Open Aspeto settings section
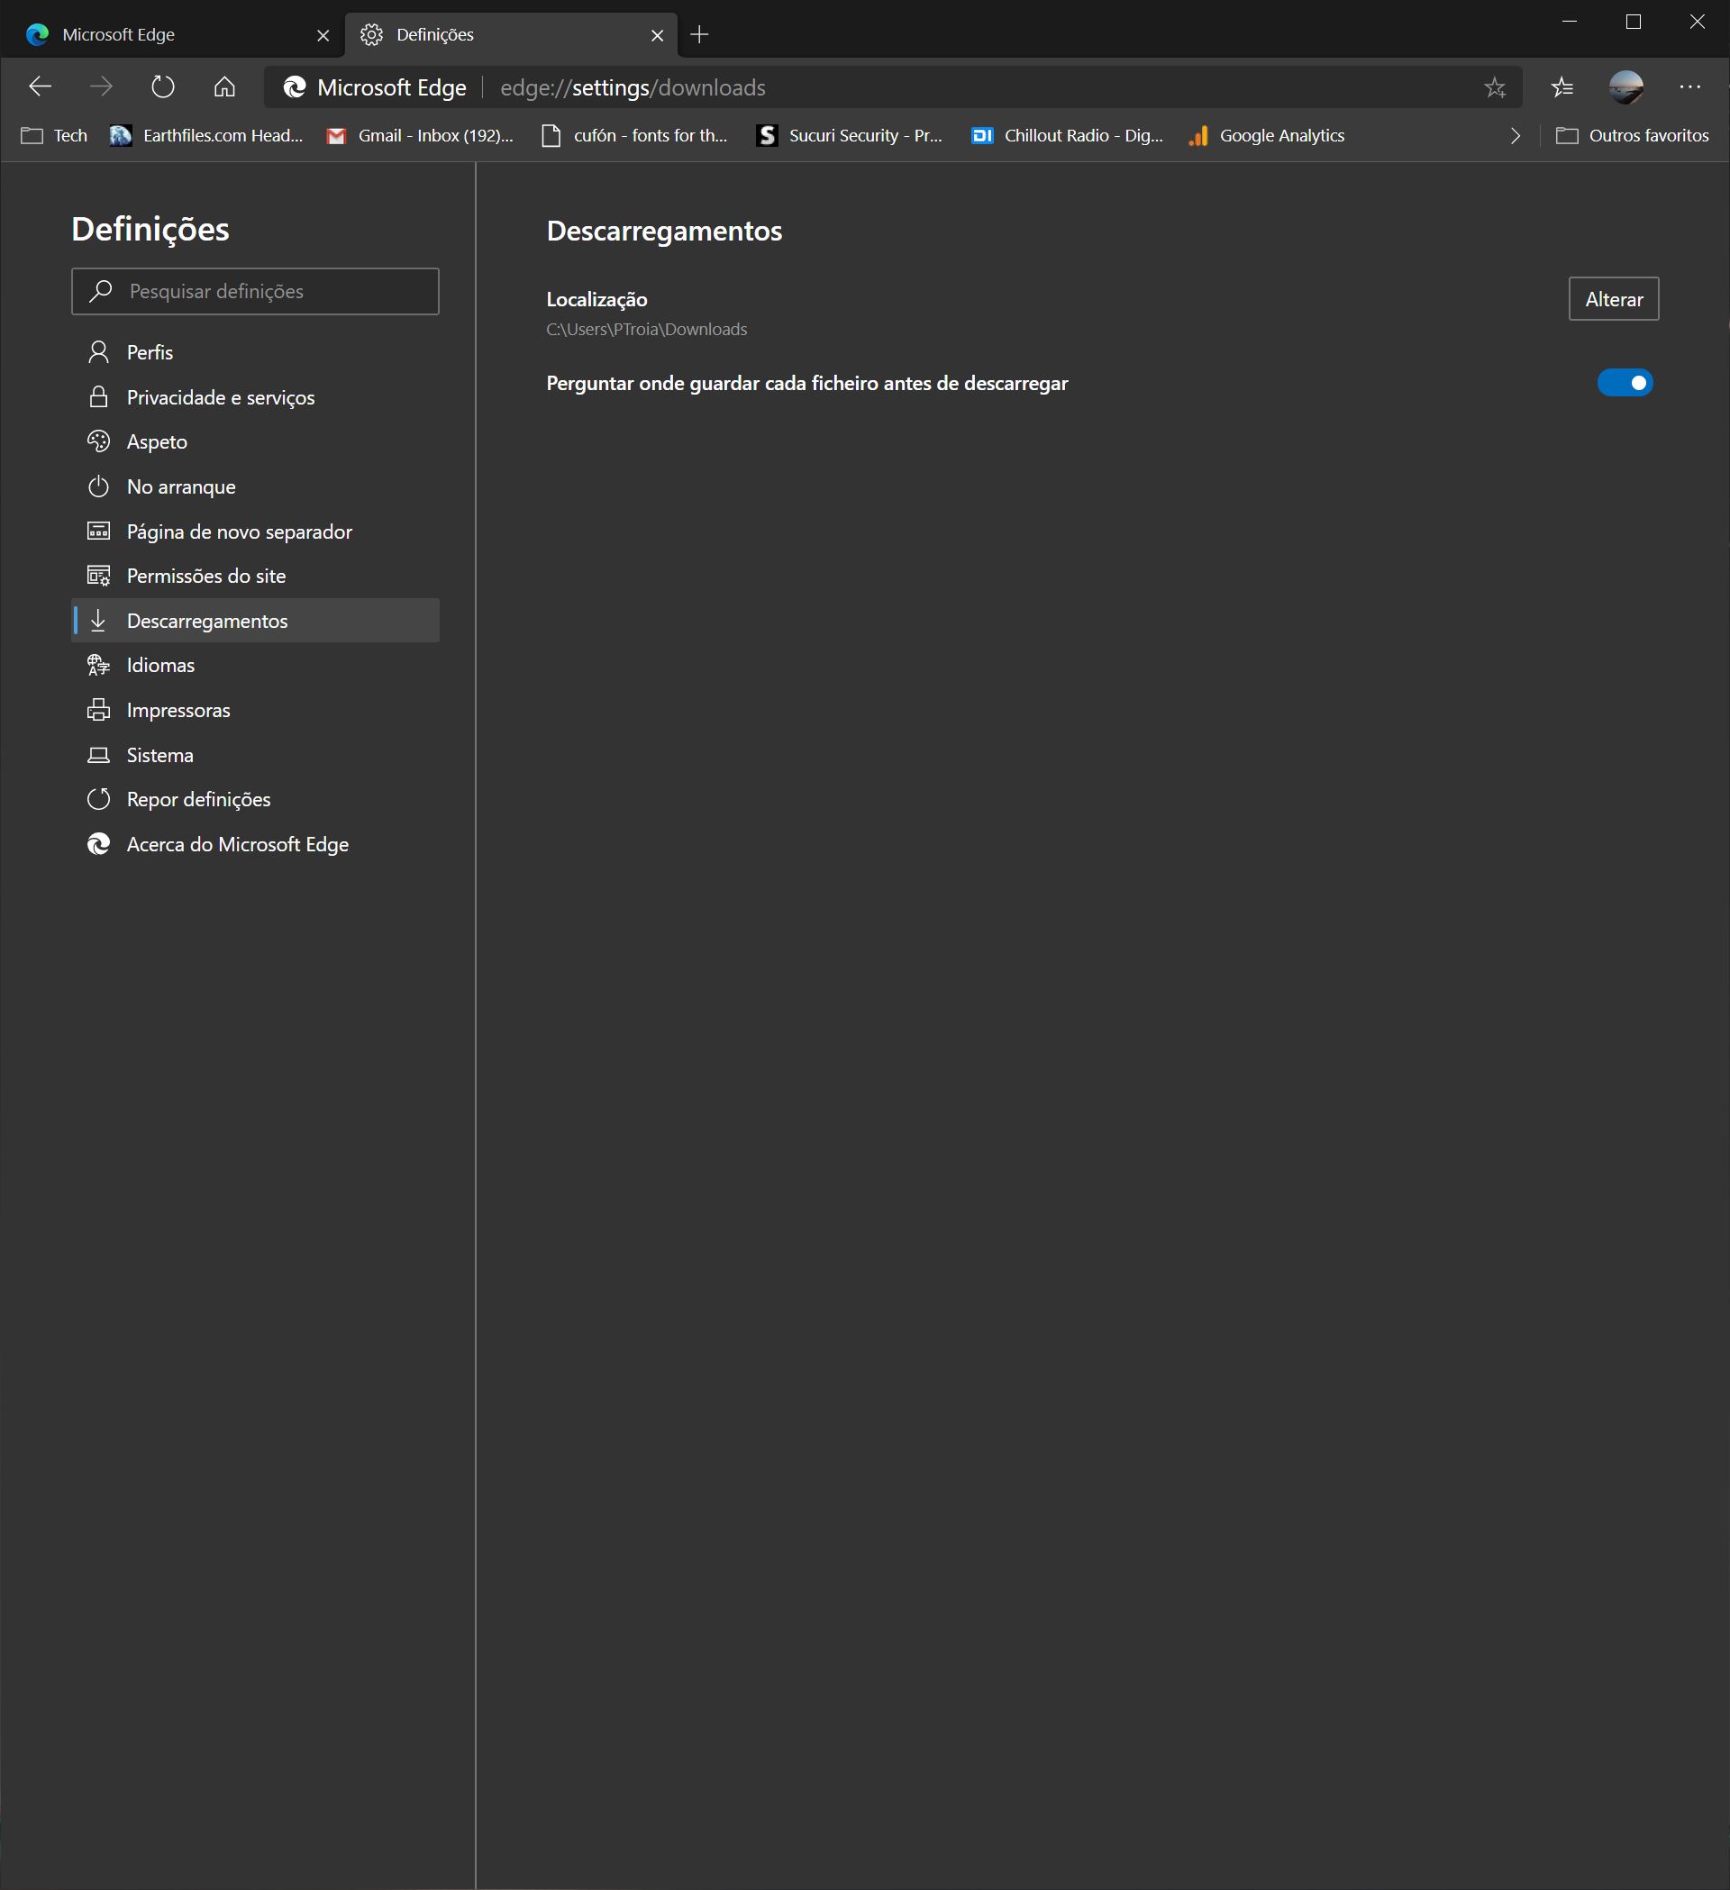This screenshot has height=1890, width=1730. (255, 441)
